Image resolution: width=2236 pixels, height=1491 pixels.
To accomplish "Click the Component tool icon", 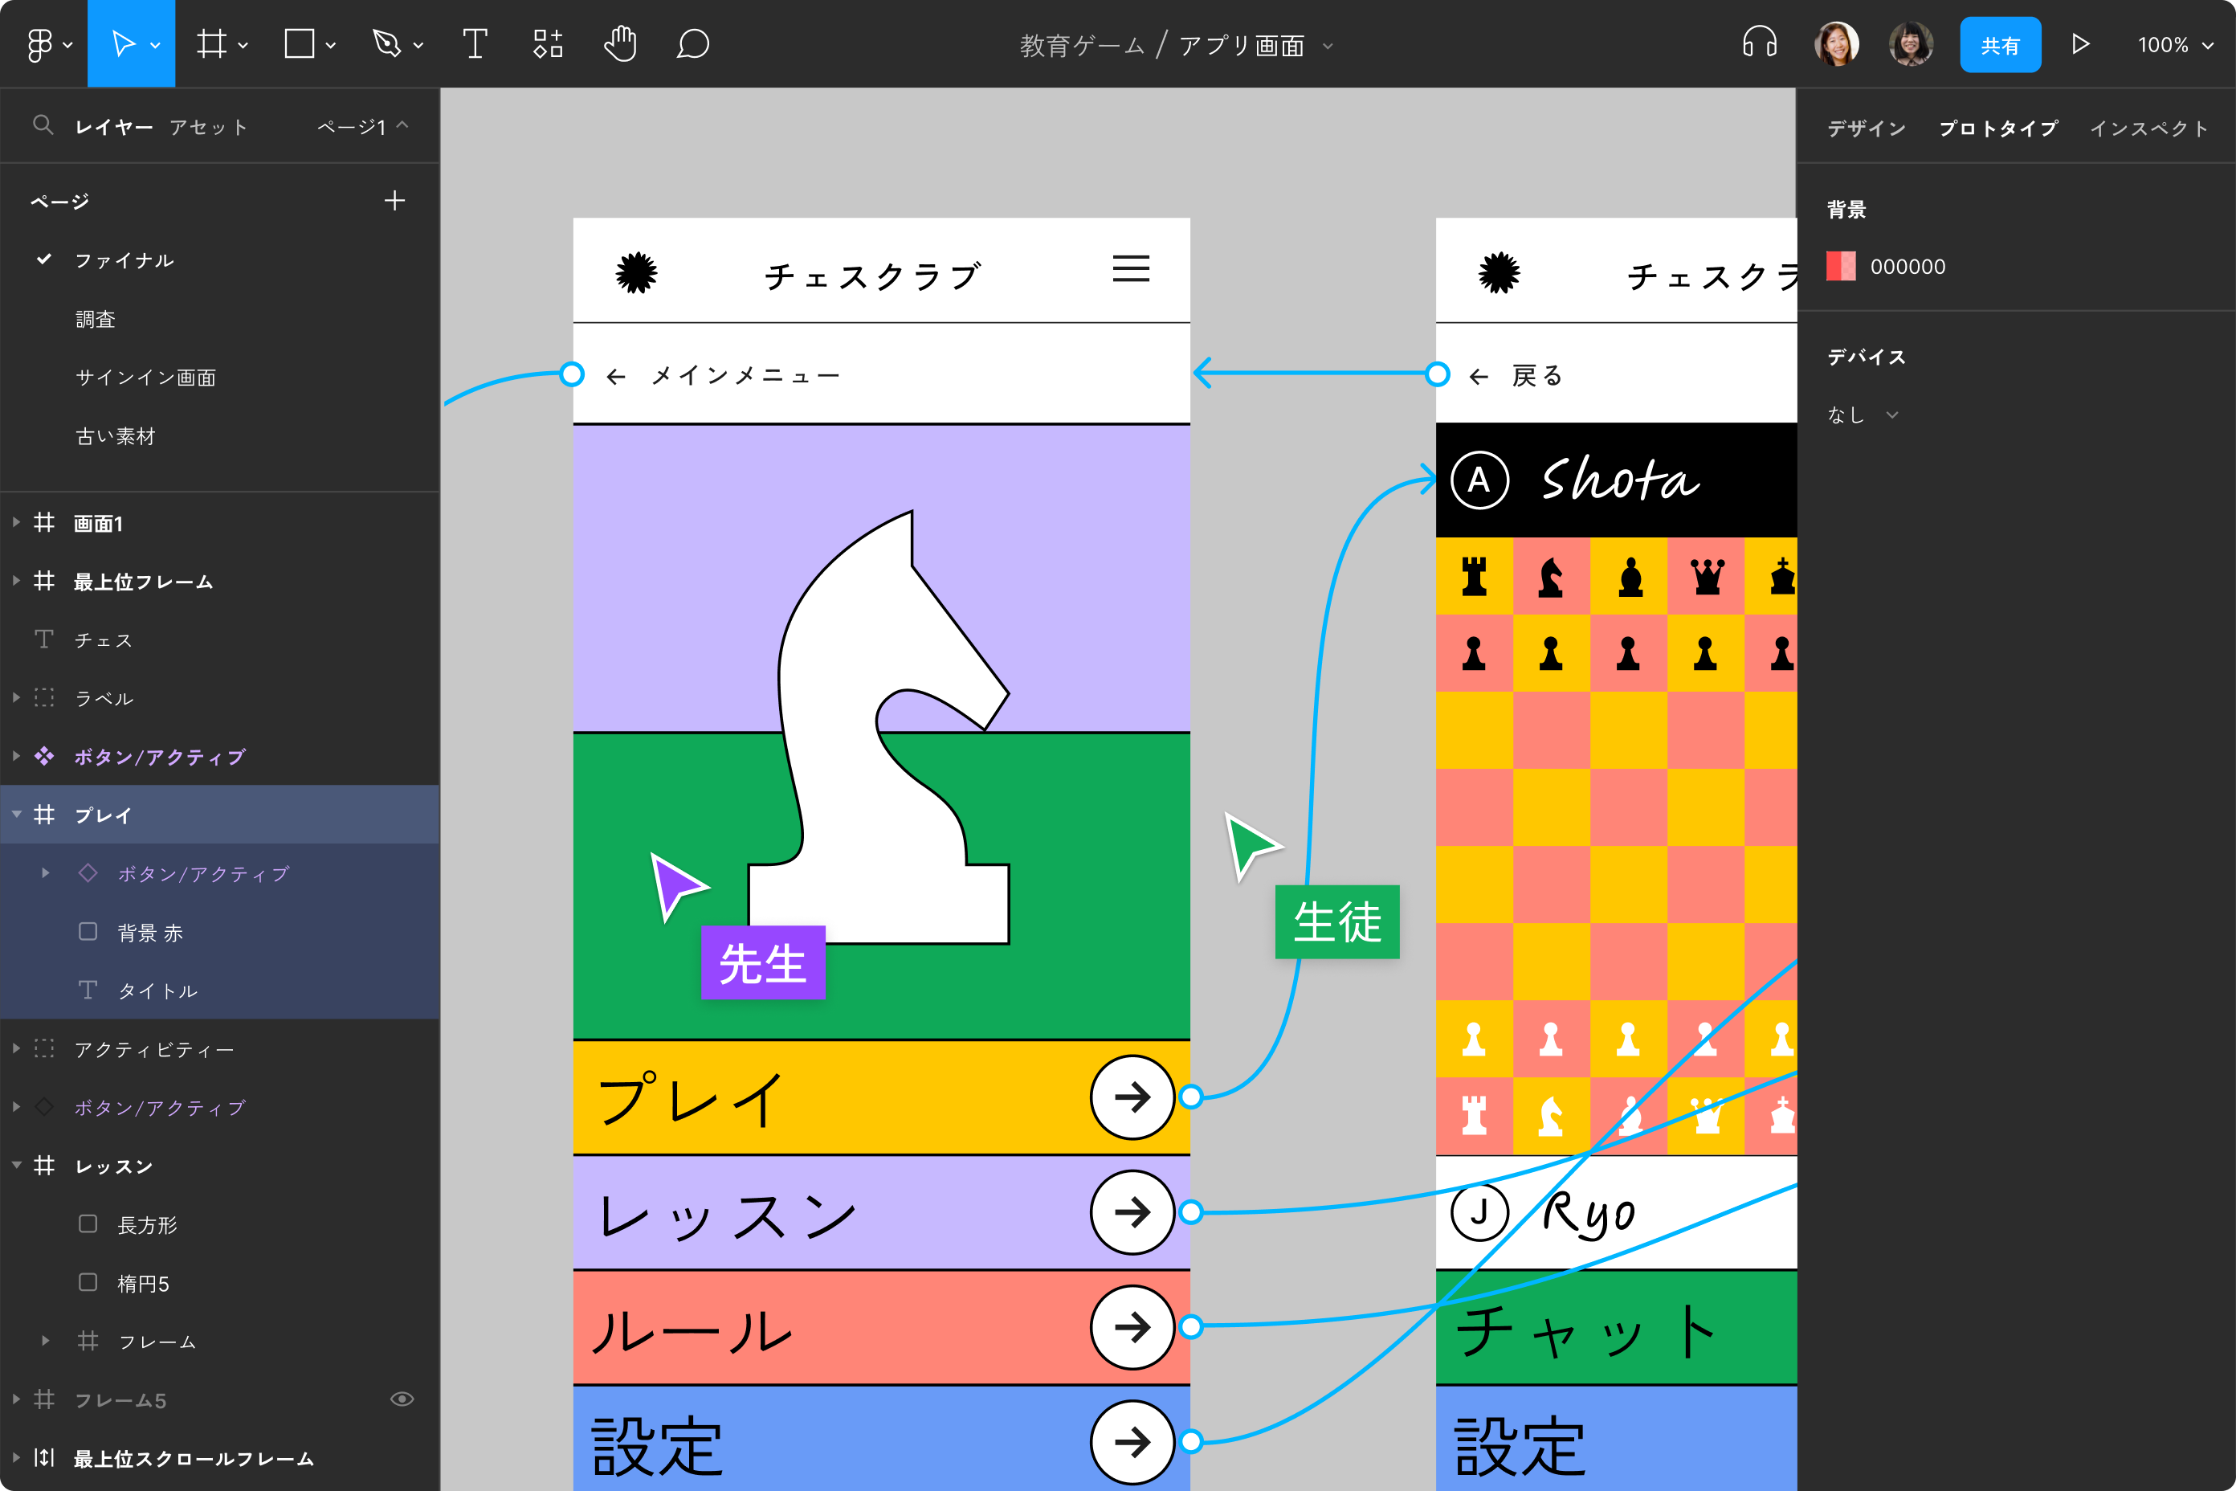I will (x=549, y=45).
